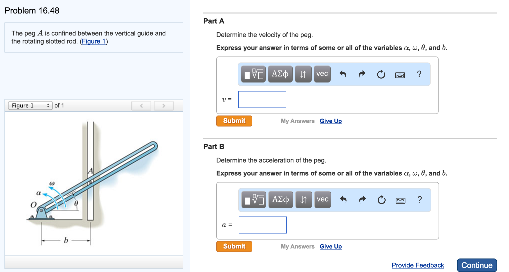The height and width of the screenshot is (272, 509).
Task: Open the on-screen keyboard icon in Part A
Action: tap(400, 75)
